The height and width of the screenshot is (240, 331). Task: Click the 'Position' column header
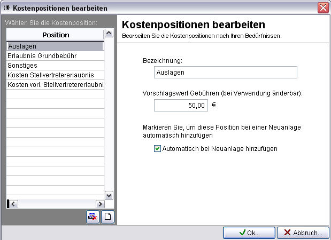[55, 35]
